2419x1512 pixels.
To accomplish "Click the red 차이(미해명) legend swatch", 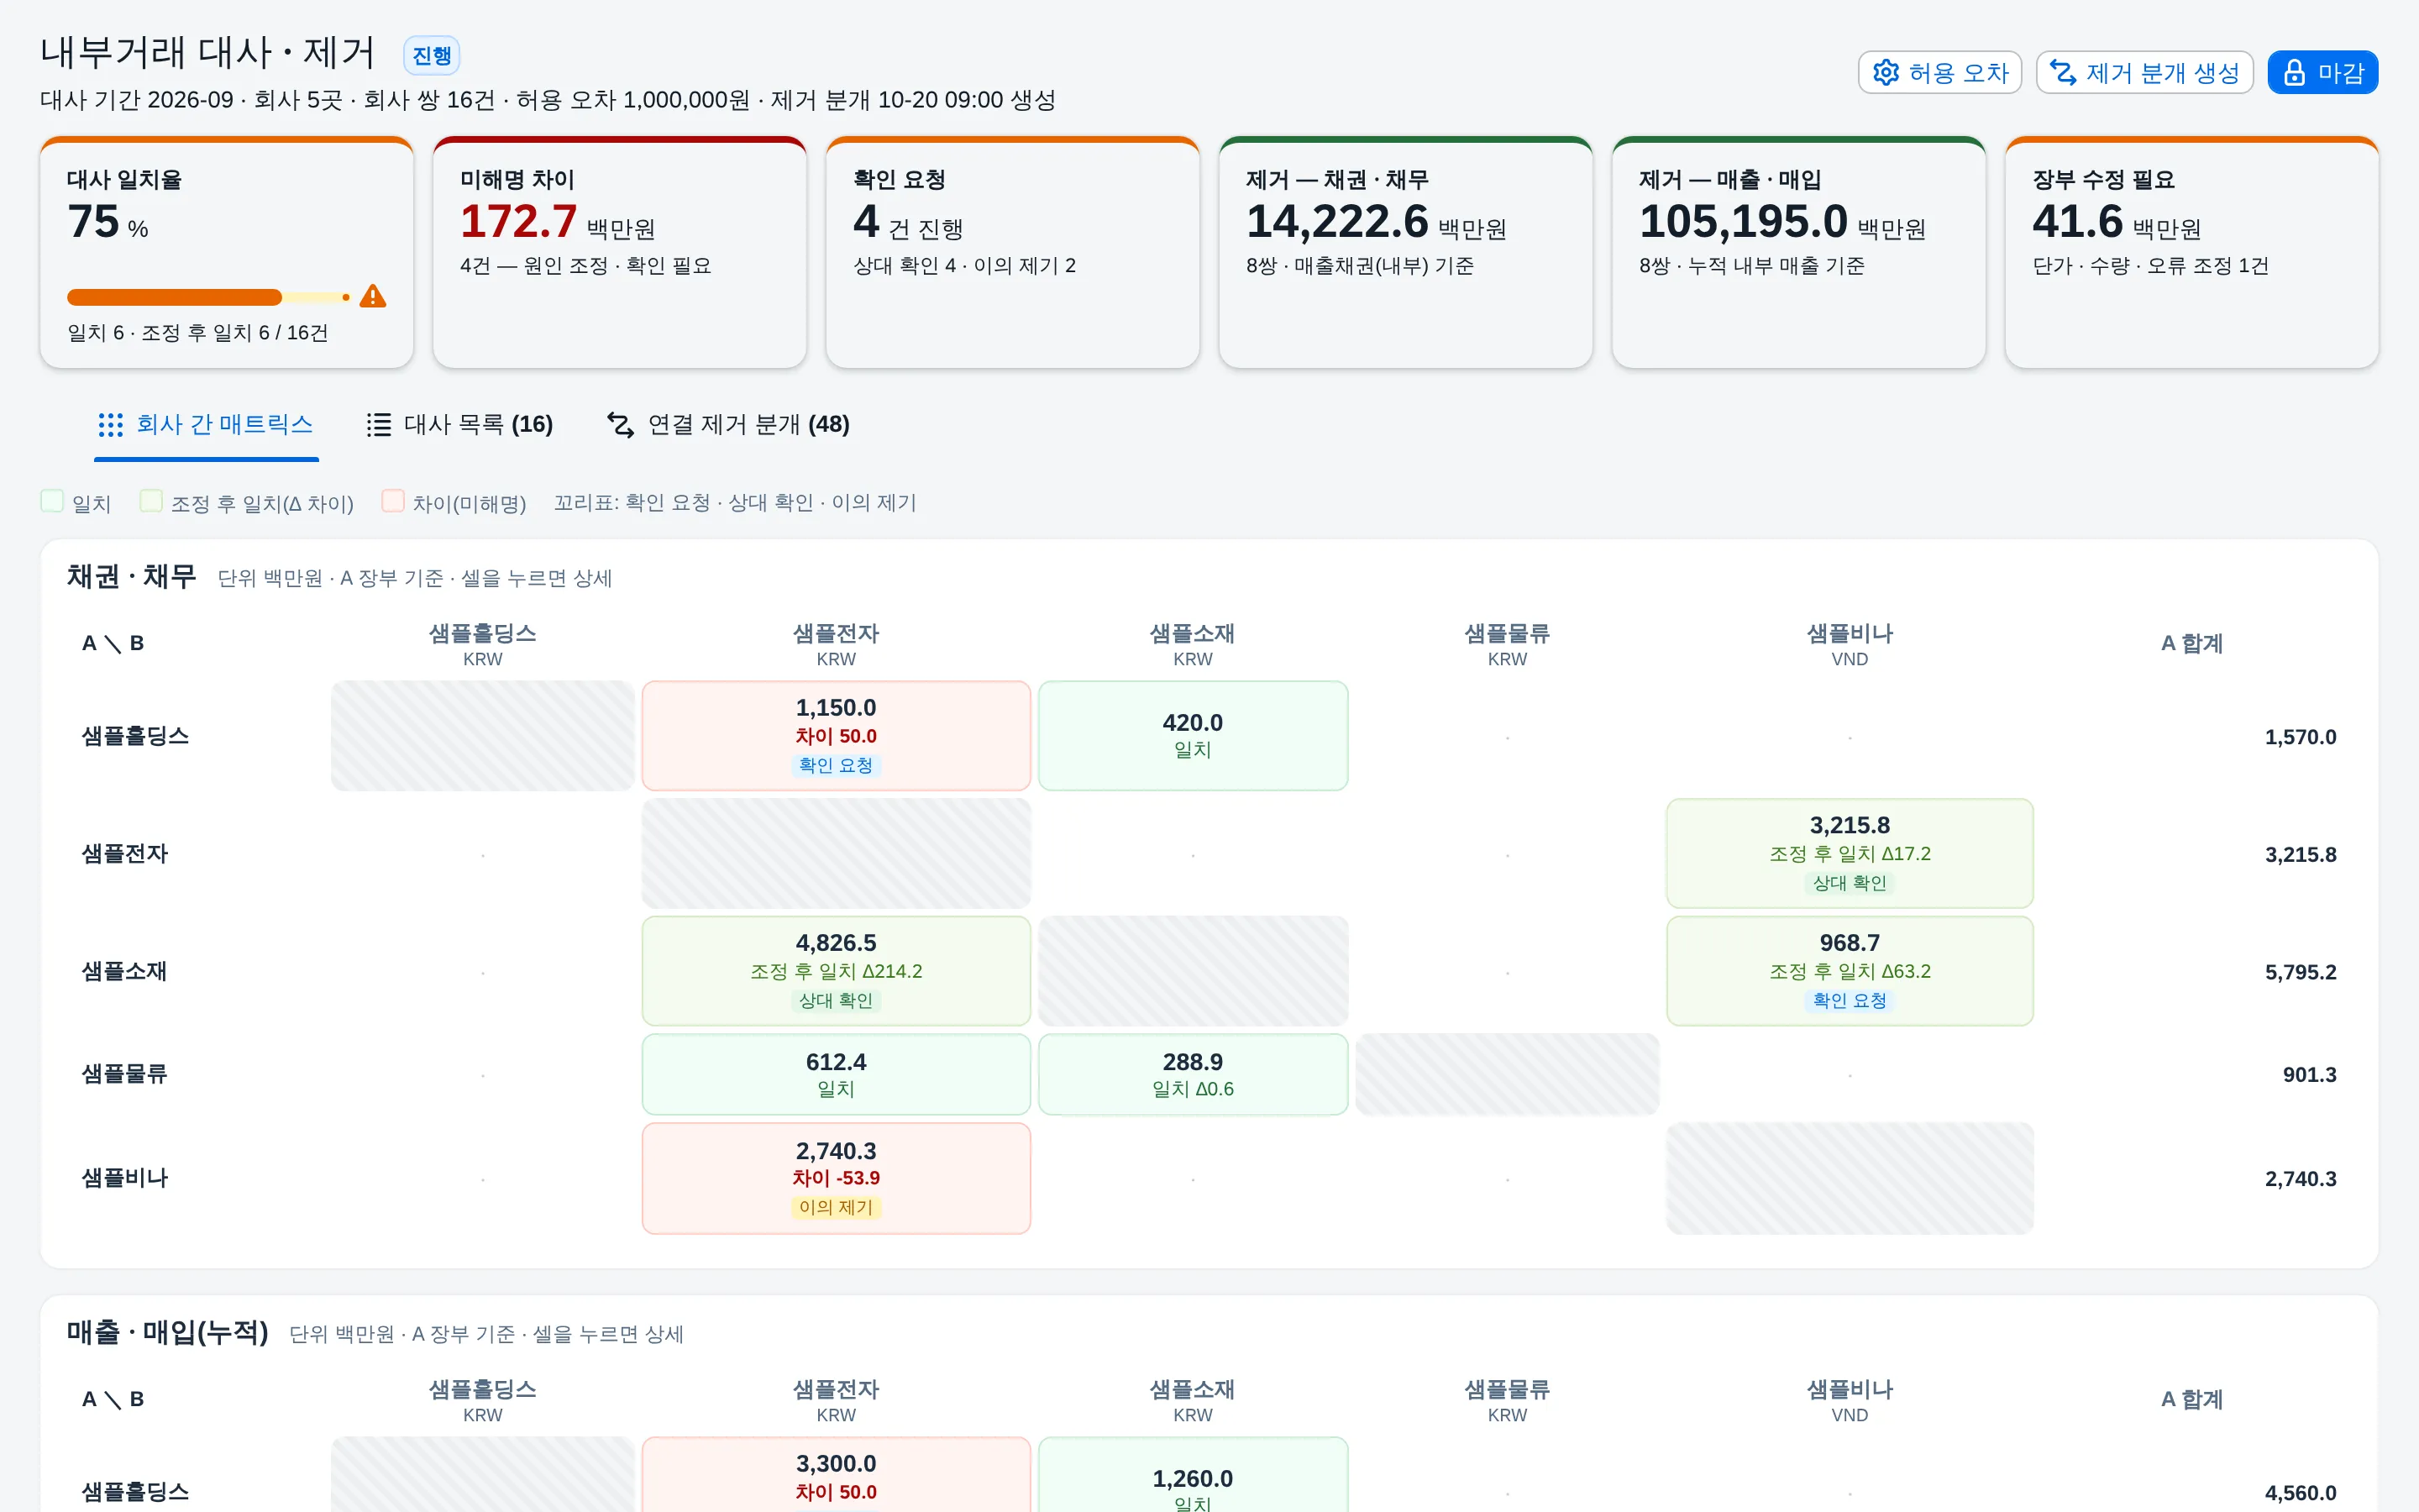I will tap(393, 501).
